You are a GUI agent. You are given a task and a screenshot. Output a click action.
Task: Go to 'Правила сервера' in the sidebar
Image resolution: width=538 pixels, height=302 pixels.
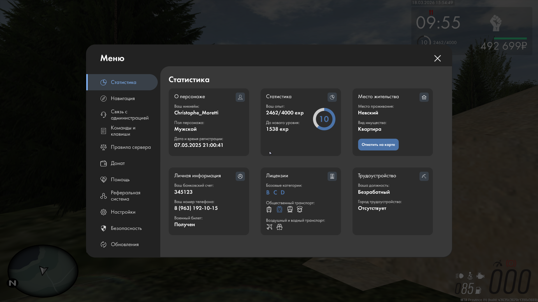[x=130, y=147]
